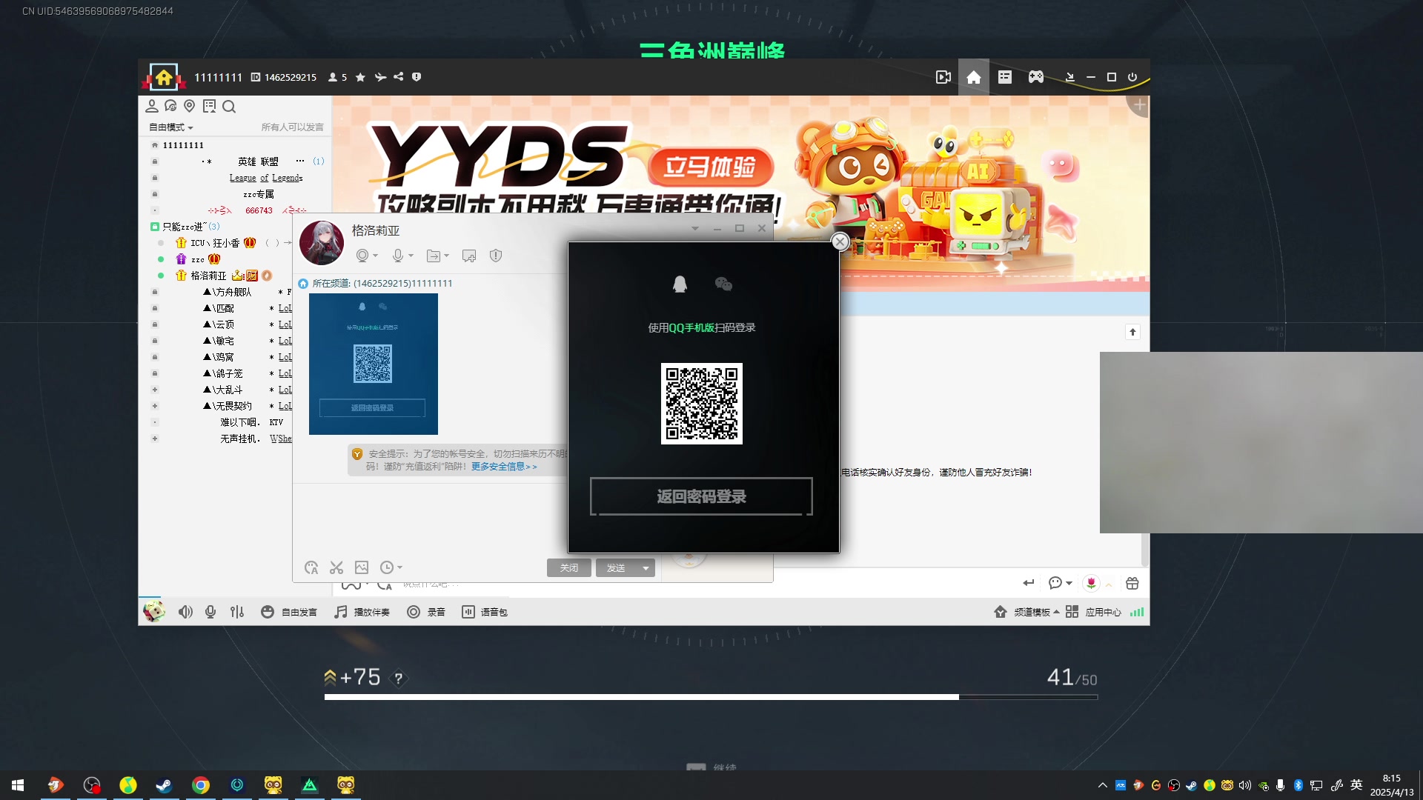This screenshot has width=1423, height=800.
Task: Click the YY channel home logo icon
Action: [x=164, y=77]
